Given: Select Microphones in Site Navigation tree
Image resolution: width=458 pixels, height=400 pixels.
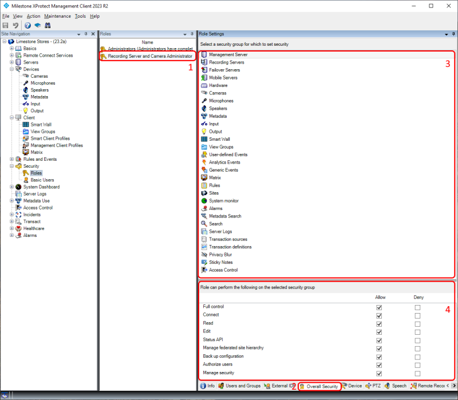Looking at the screenshot, I should (x=42, y=83).
